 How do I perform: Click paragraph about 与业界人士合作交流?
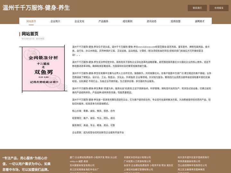[141, 77]
